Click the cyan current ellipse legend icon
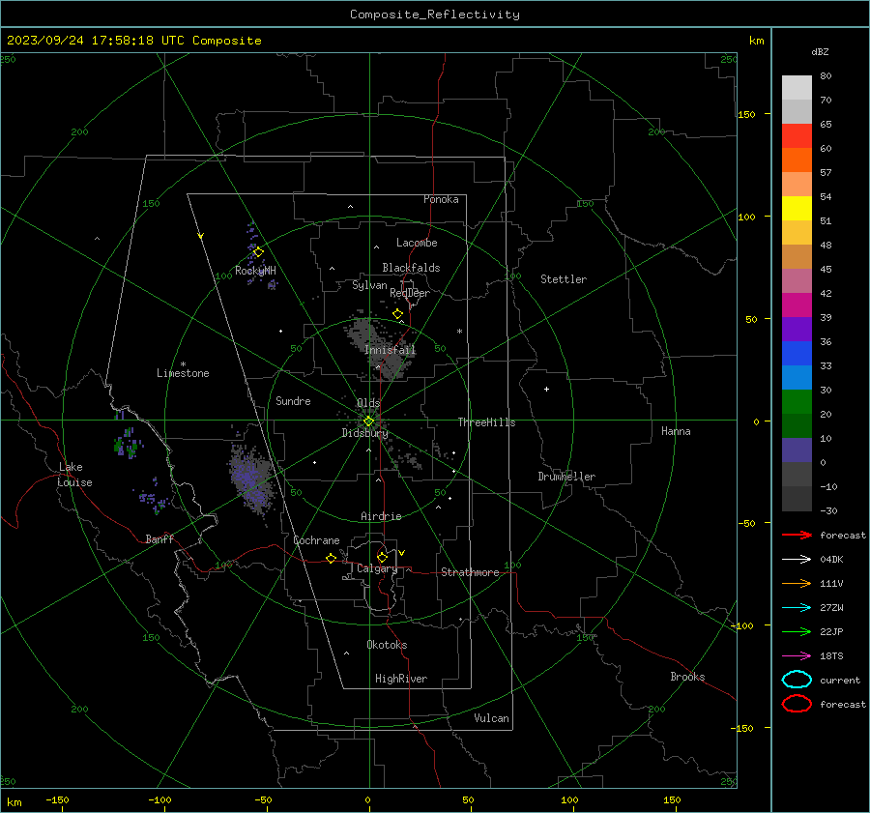 click(797, 680)
